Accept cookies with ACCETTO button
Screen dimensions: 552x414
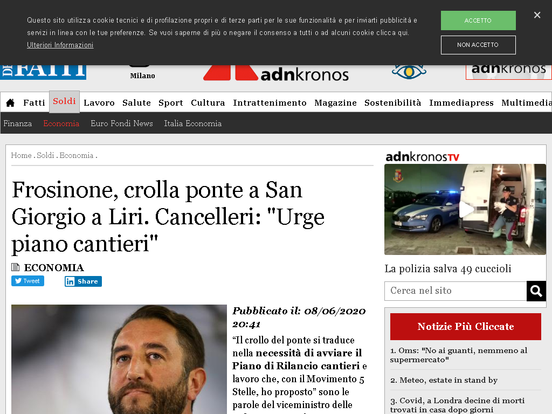point(478,20)
